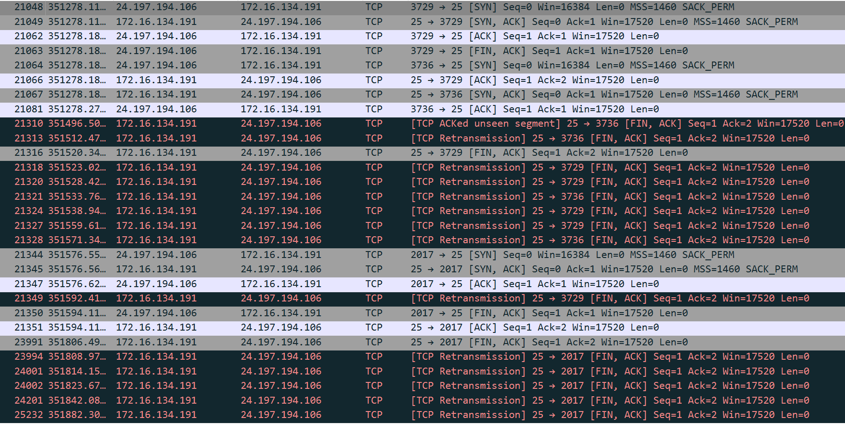Click info text of packet 21067

click(x=604, y=94)
